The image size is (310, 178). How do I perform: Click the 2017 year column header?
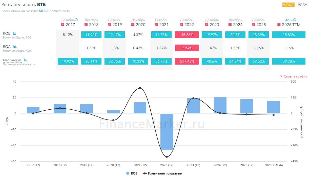[70, 25]
